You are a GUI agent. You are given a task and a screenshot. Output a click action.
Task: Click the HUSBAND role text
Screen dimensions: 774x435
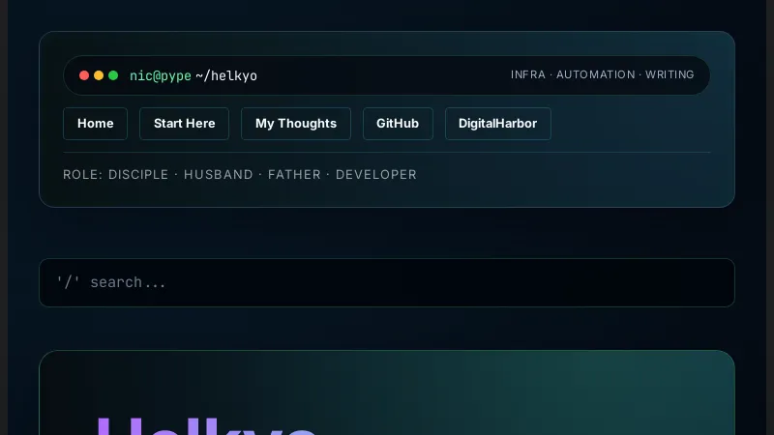(218, 175)
